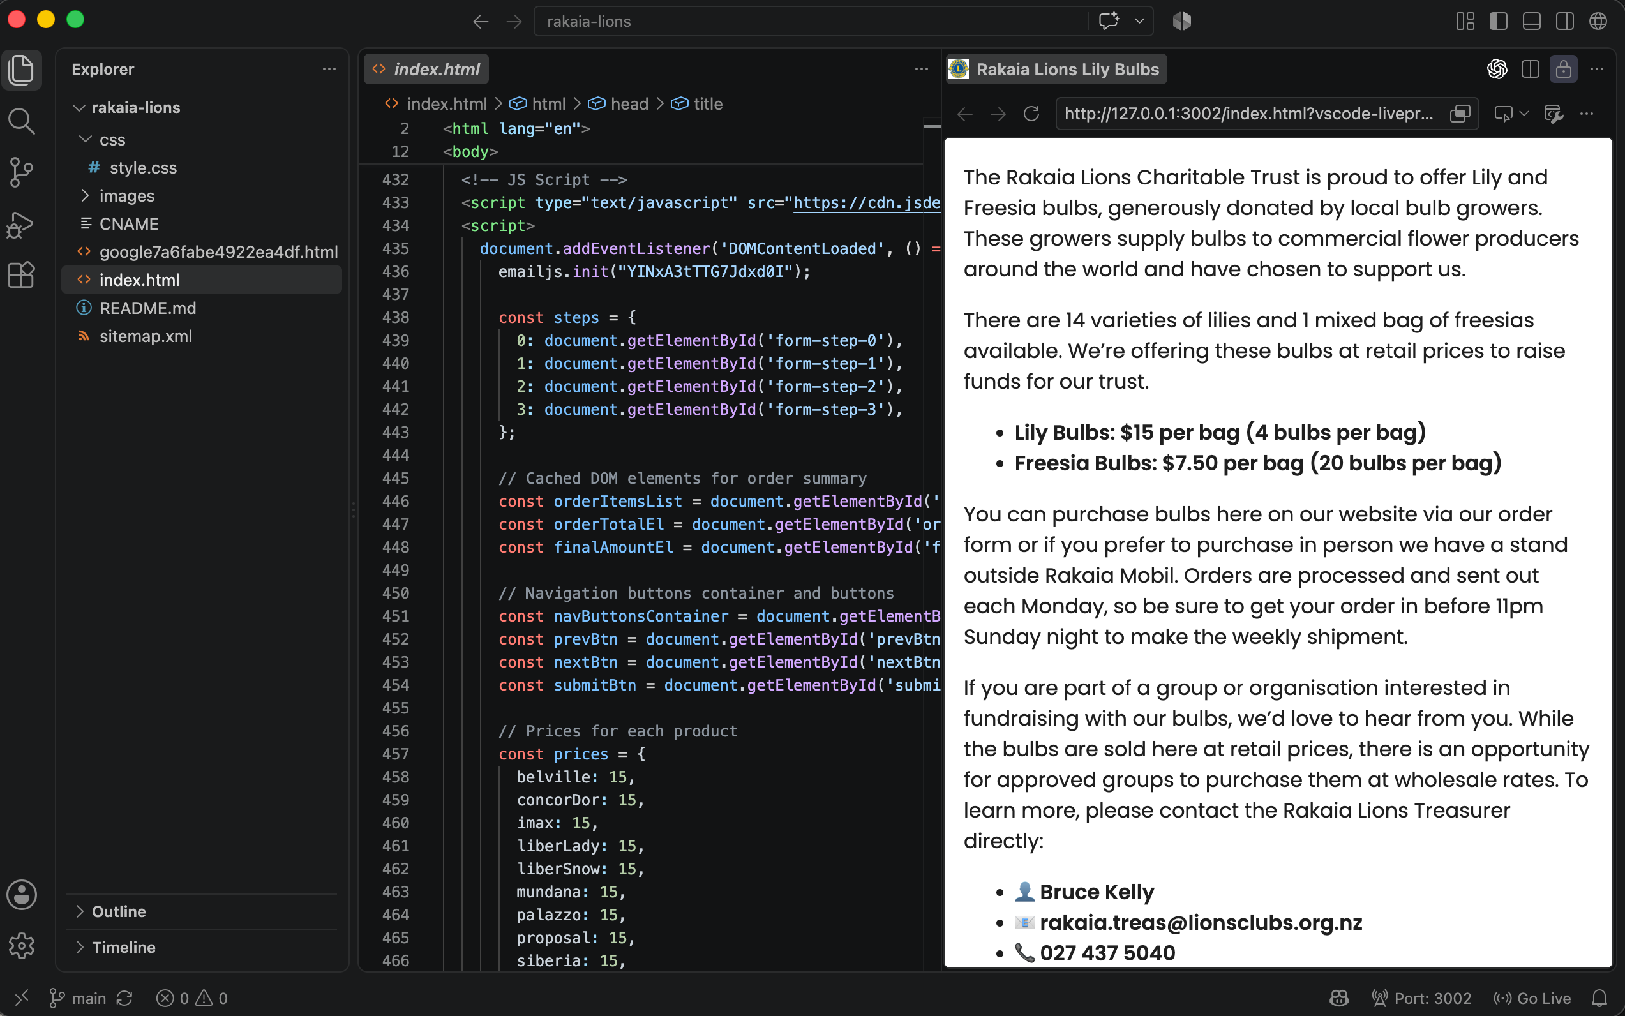1625x1016 pixels.
Task: Click Copilot status icon in status bar
Action: [x=1338, y=999]
